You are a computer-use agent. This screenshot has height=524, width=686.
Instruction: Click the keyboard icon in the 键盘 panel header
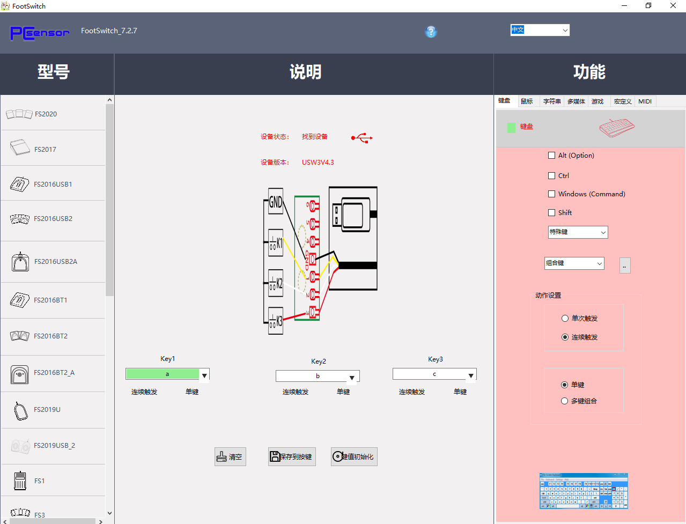[x=616, y=128]
